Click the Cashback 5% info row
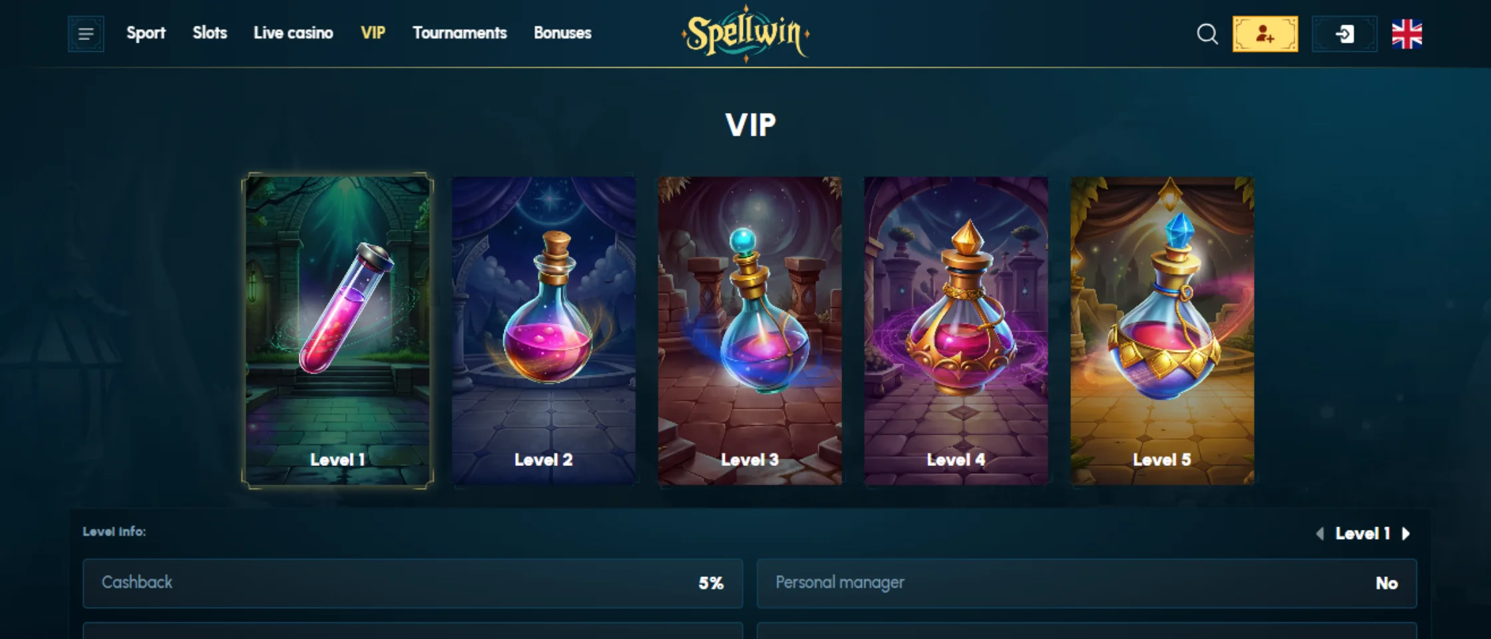Image resolution: width=1491 pixels, height=639 pixels. click(413, 583)
